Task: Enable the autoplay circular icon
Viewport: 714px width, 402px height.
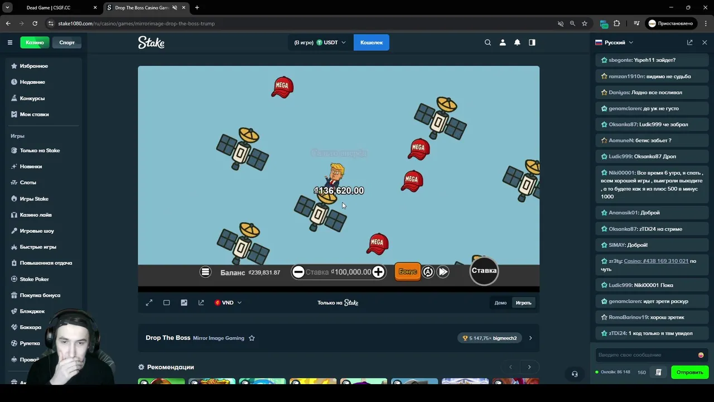Action: coord(428,272)
